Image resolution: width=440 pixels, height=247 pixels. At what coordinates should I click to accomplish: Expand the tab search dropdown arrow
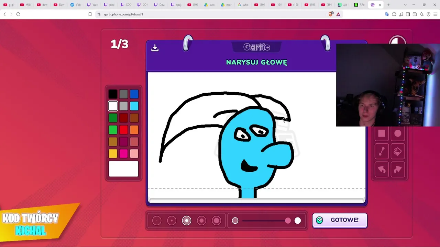coord(405,5)
